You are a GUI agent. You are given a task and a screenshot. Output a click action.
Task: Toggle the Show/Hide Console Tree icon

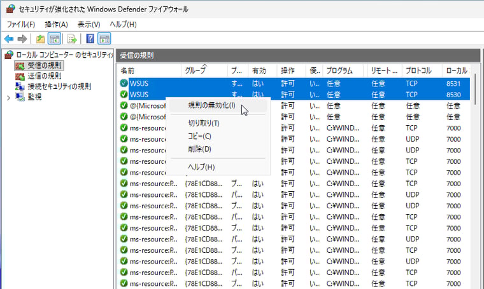pyautogui.click(x=54, y=39)
